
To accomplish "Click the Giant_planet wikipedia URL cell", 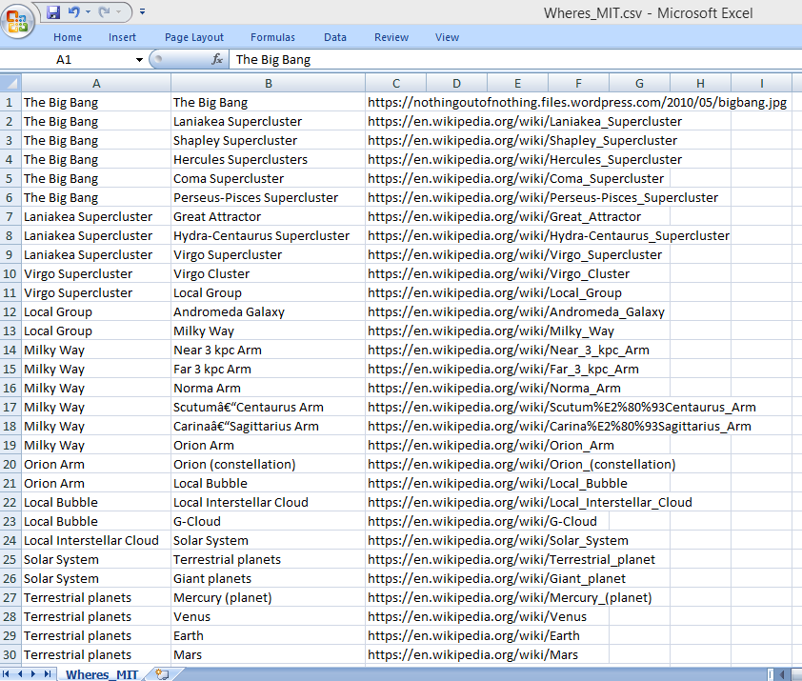I will tap(496, 579).
